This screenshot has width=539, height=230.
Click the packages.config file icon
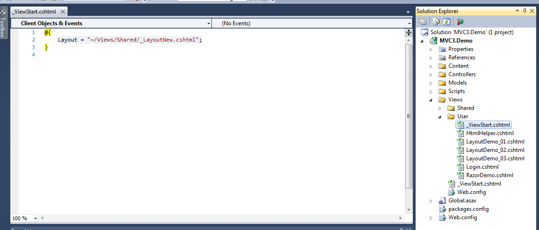(x=442, y=209)
